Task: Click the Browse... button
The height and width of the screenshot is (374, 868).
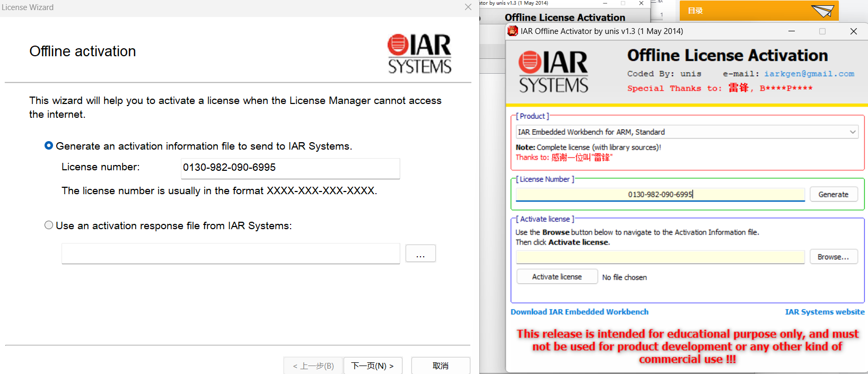Action: pos(834,257)
